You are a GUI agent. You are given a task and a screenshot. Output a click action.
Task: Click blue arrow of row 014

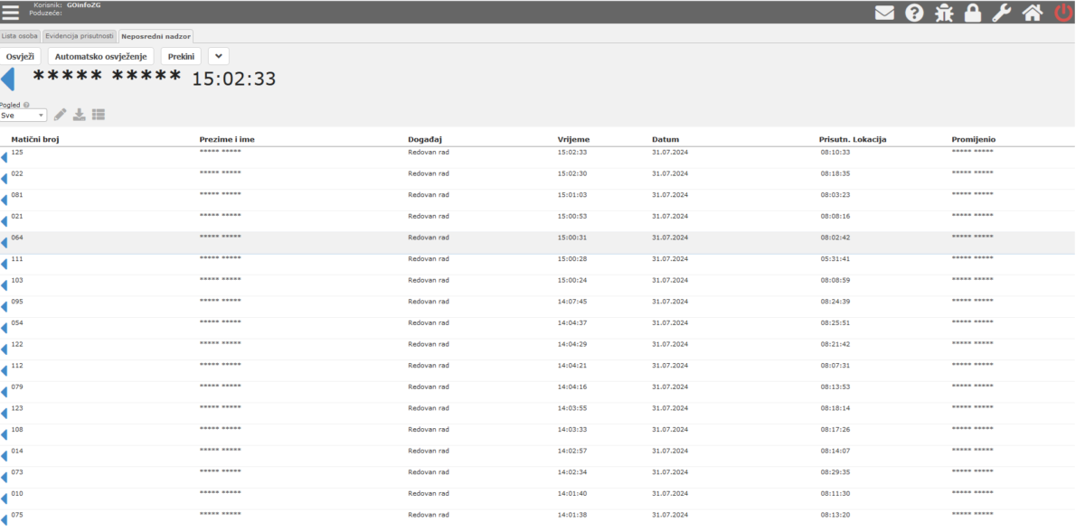4,457
